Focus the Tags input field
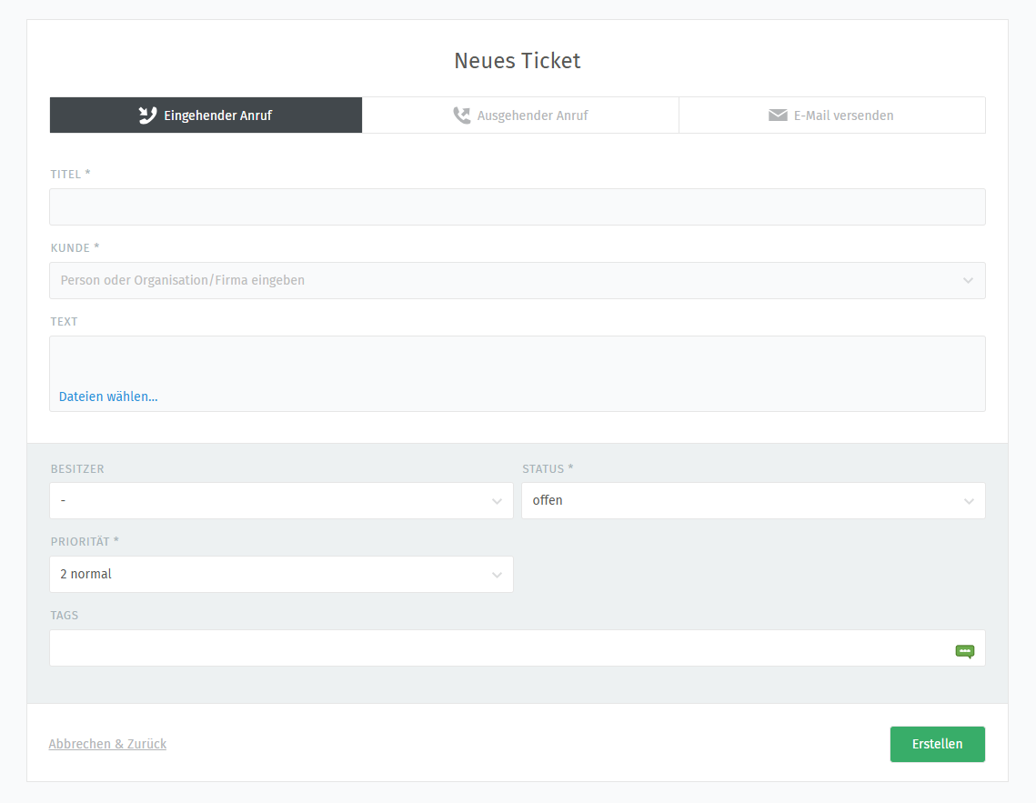1036x803 pixels. tap(518, 647)
